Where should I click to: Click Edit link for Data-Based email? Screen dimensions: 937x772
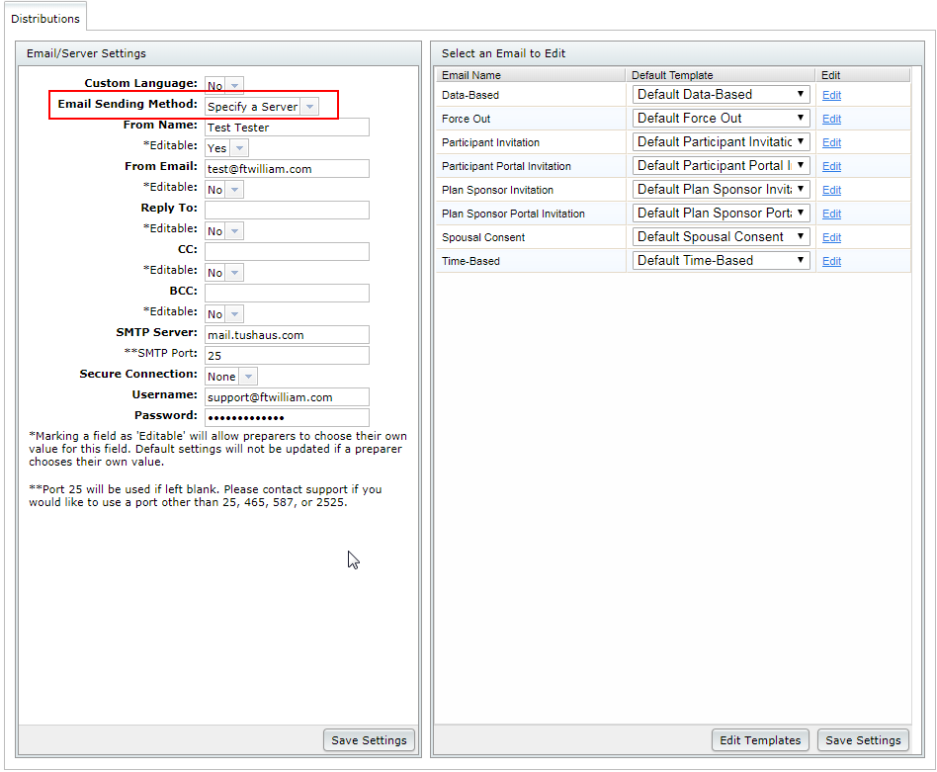tap(831, 96)
